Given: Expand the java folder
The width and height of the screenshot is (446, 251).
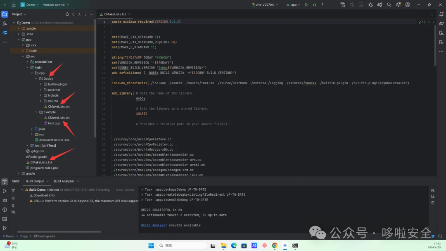Looking at the screenshot, I should click(32, 129).
